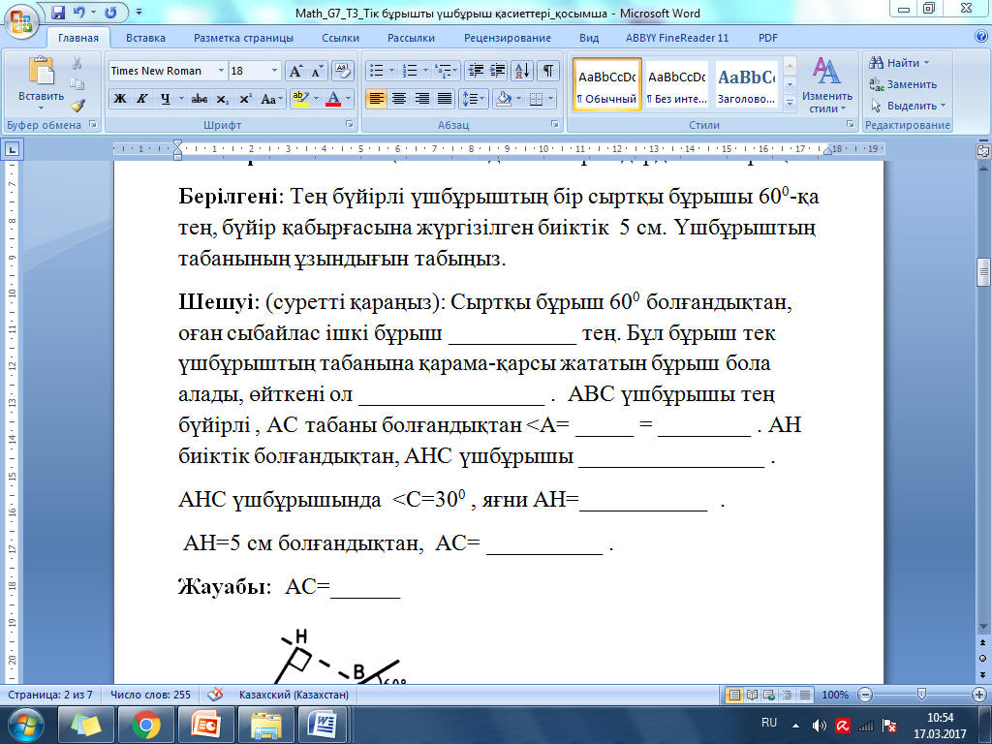This screenshot has width=992, height=744.
Task: Select Заголовок heading style
Action: (x=746, y=85)
